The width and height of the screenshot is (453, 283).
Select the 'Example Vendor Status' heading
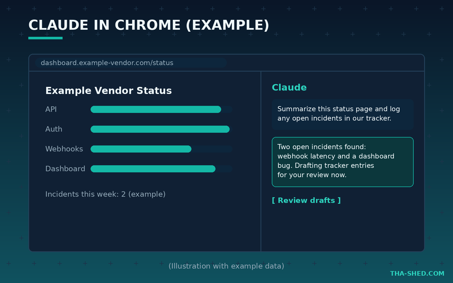(108, 91)
